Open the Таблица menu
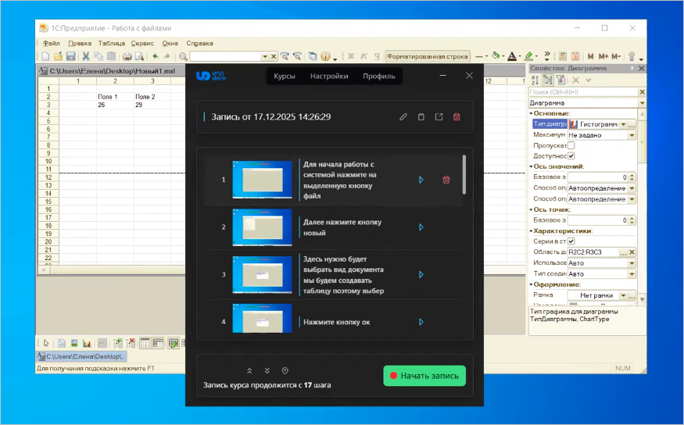The width and height of the screenshot is (684, 425). (112, 43)
